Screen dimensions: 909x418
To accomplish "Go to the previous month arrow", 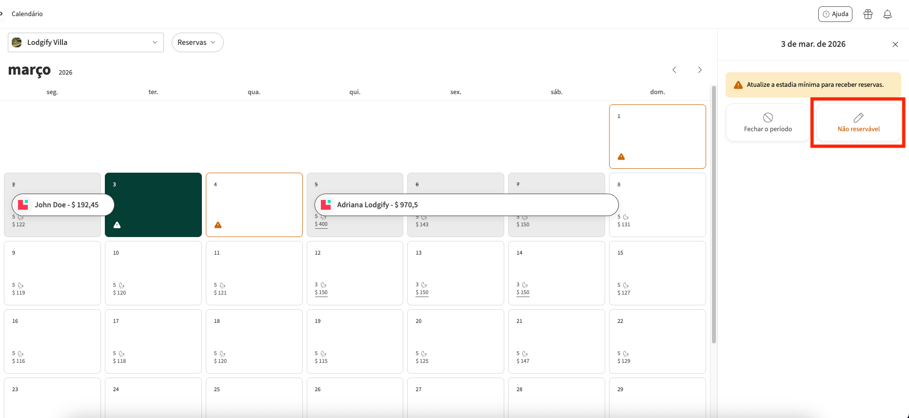I will 674,70.
